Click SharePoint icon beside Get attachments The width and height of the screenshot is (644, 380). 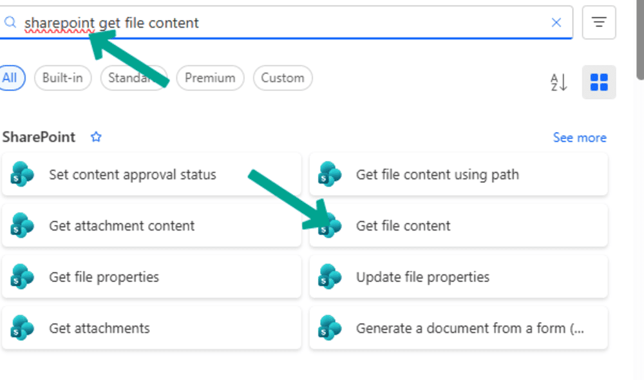coord(22,328)
